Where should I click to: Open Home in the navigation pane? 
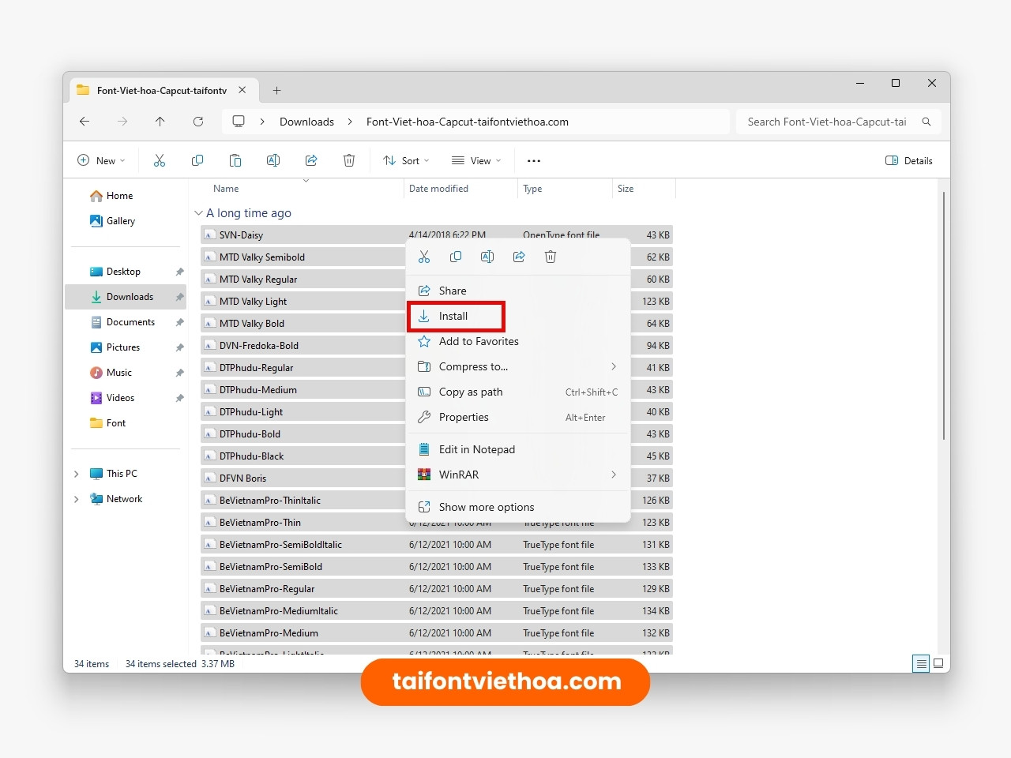point(120,196)
